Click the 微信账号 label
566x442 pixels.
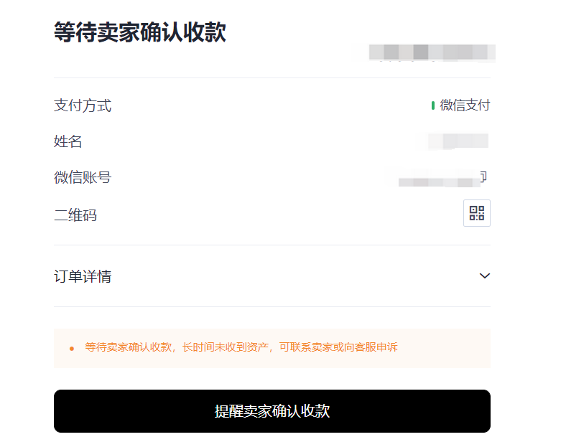(x=83, y=177)
